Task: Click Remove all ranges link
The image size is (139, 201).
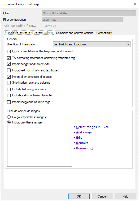Action: click(x=85, y=148)
